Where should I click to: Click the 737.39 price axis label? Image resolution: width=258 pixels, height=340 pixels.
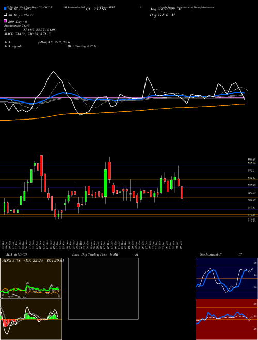pos(252,185)
